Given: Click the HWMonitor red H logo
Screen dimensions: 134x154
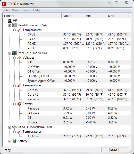Looking at the screenshot, I should [x=4, y=4].
